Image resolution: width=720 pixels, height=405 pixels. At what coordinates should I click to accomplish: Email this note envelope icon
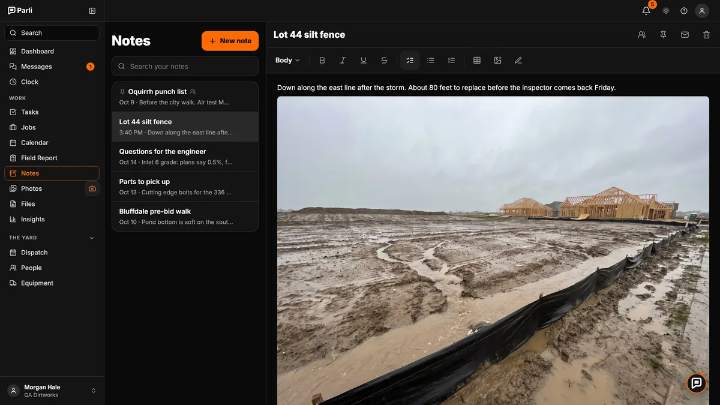click(685, 35)
